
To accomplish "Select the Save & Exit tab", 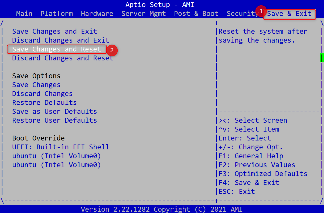I will pyautogui.click(x=289, y=14).
